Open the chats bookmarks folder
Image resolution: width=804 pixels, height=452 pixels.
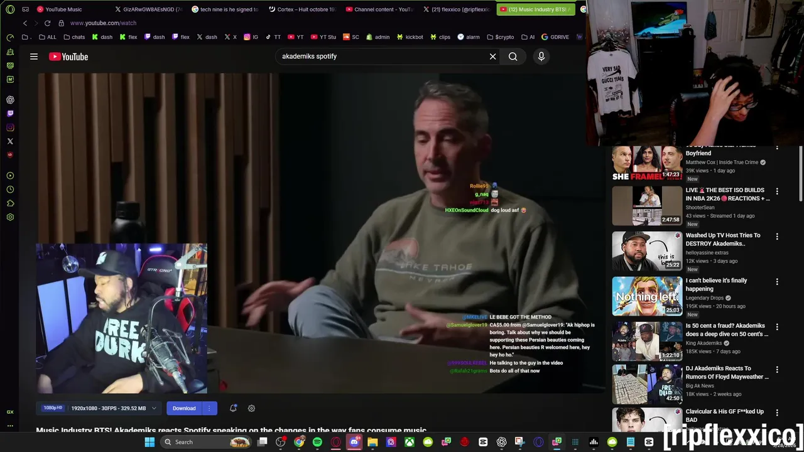click(73, 37)
